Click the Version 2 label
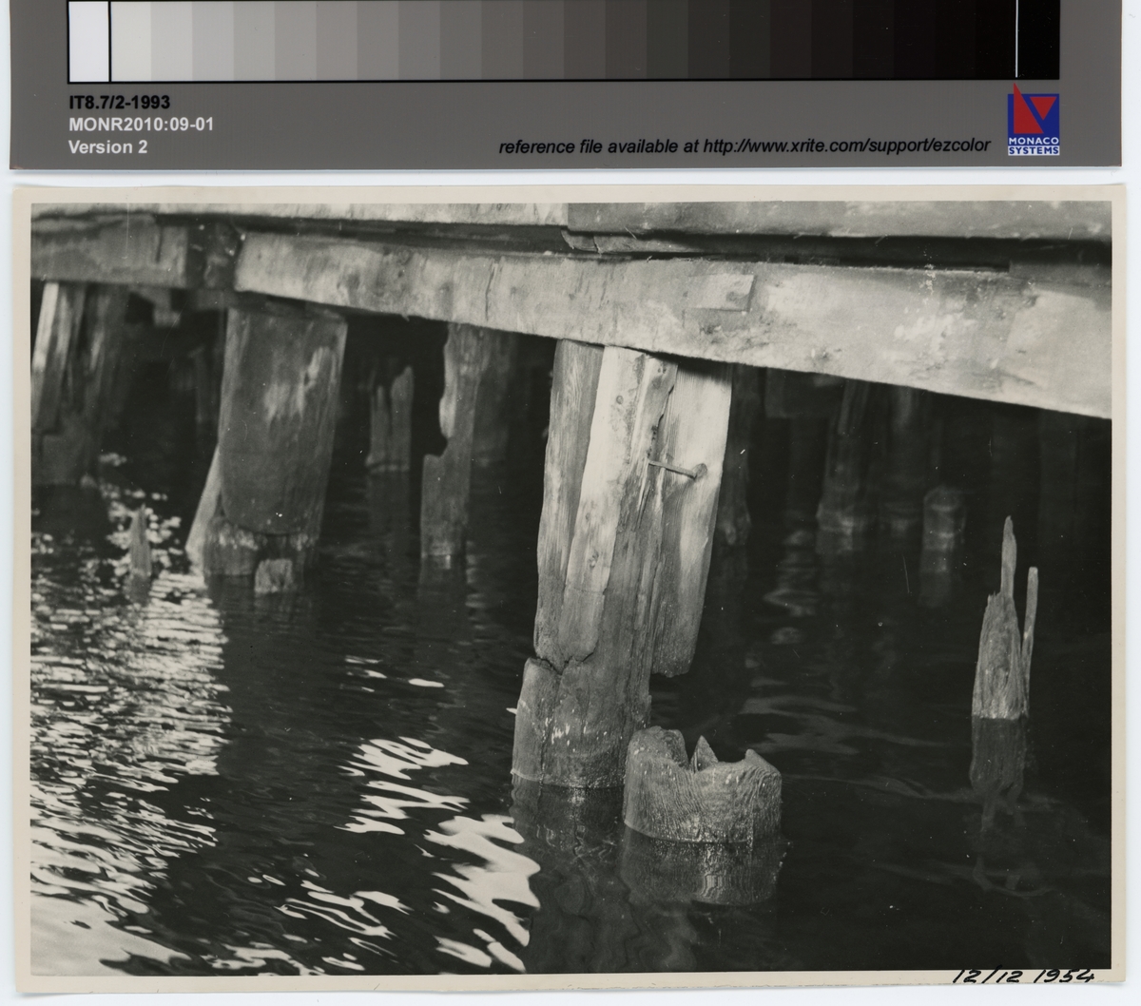The image size is (1141, 1006). coord(107,146)
